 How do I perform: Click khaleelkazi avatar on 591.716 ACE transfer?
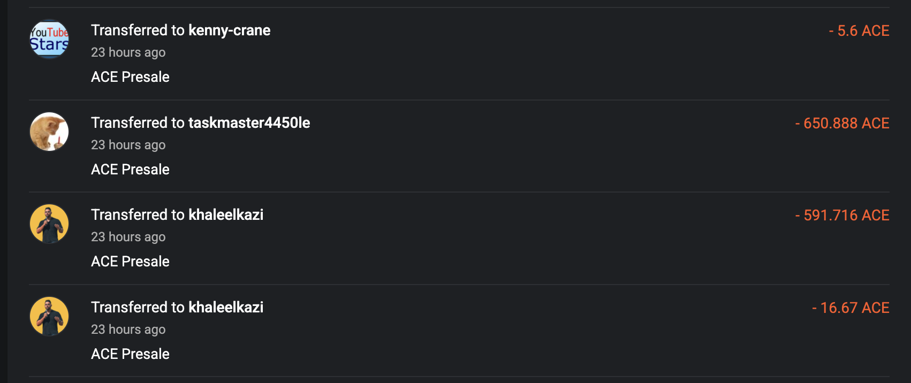pos(49,224)
